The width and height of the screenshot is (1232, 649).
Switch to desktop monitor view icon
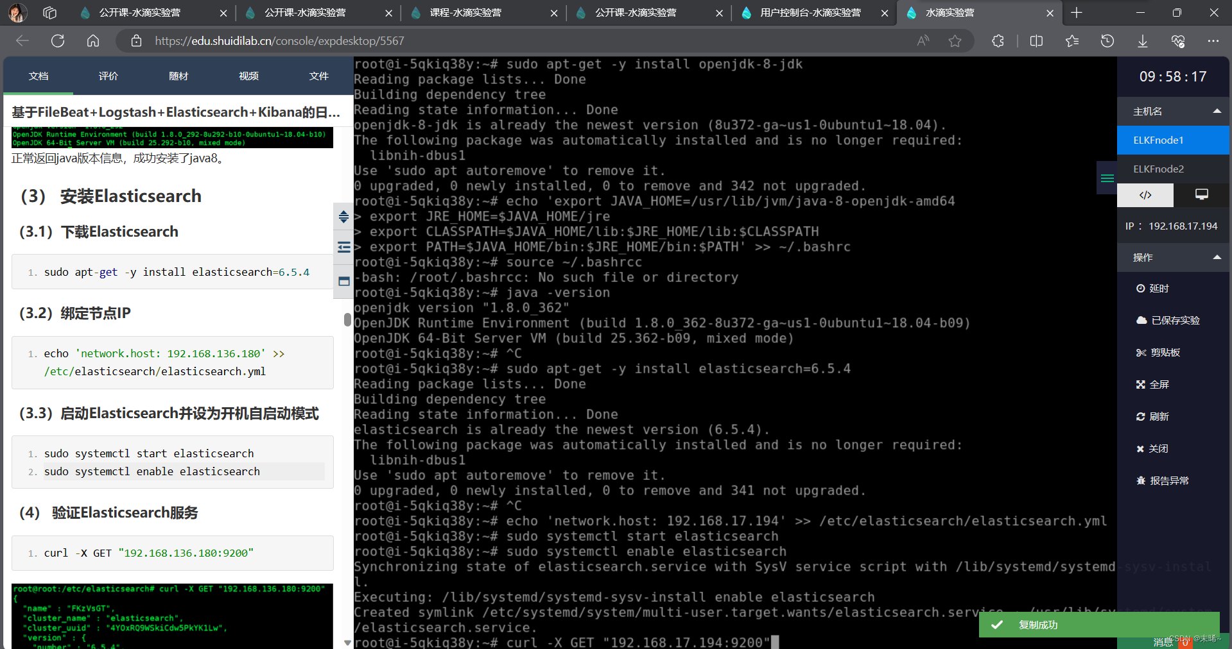click(x=1201, y=195)
